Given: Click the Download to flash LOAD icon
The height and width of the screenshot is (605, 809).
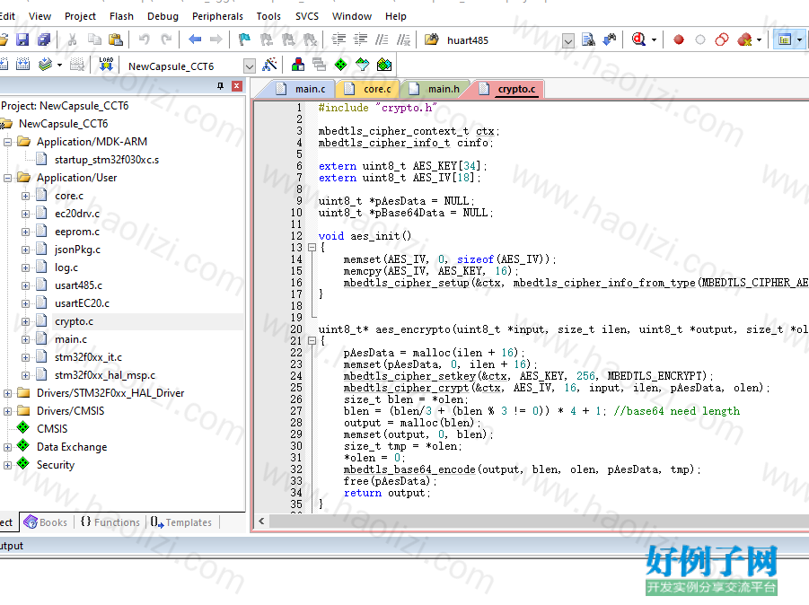Looking at the screenshot, I should (x=106, y=65).
